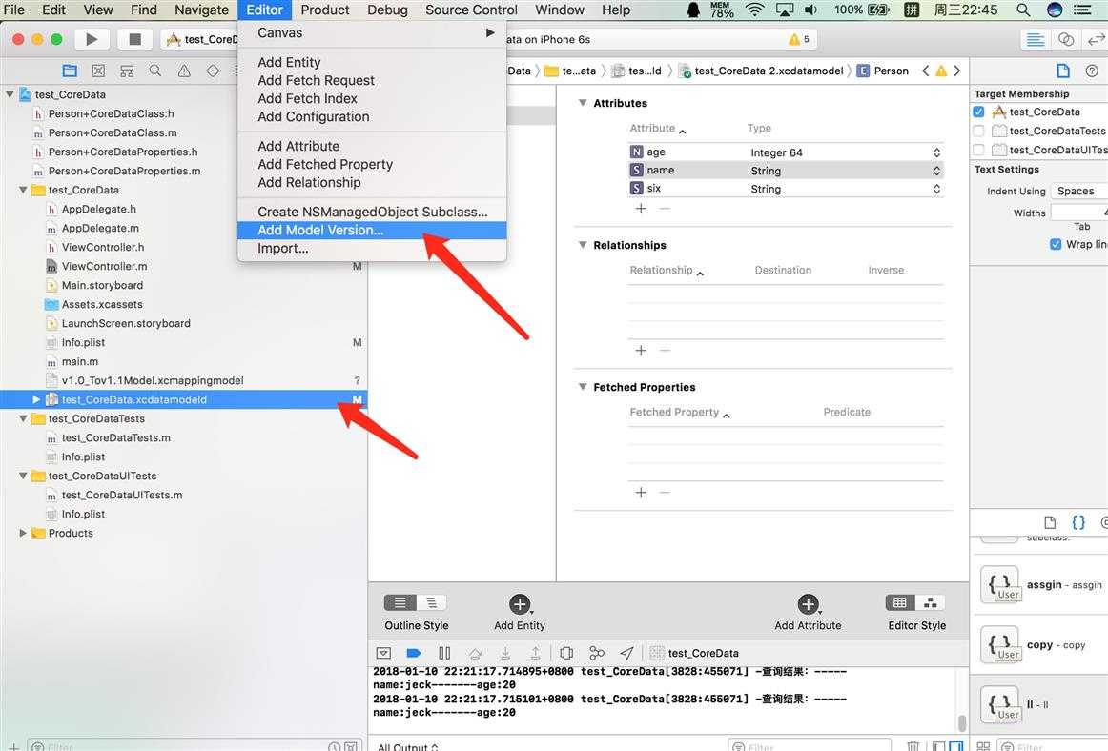Open the Find navigator magnifier icon
The height and width of the screenshot is (751, 1108).
tap(155, 71)
